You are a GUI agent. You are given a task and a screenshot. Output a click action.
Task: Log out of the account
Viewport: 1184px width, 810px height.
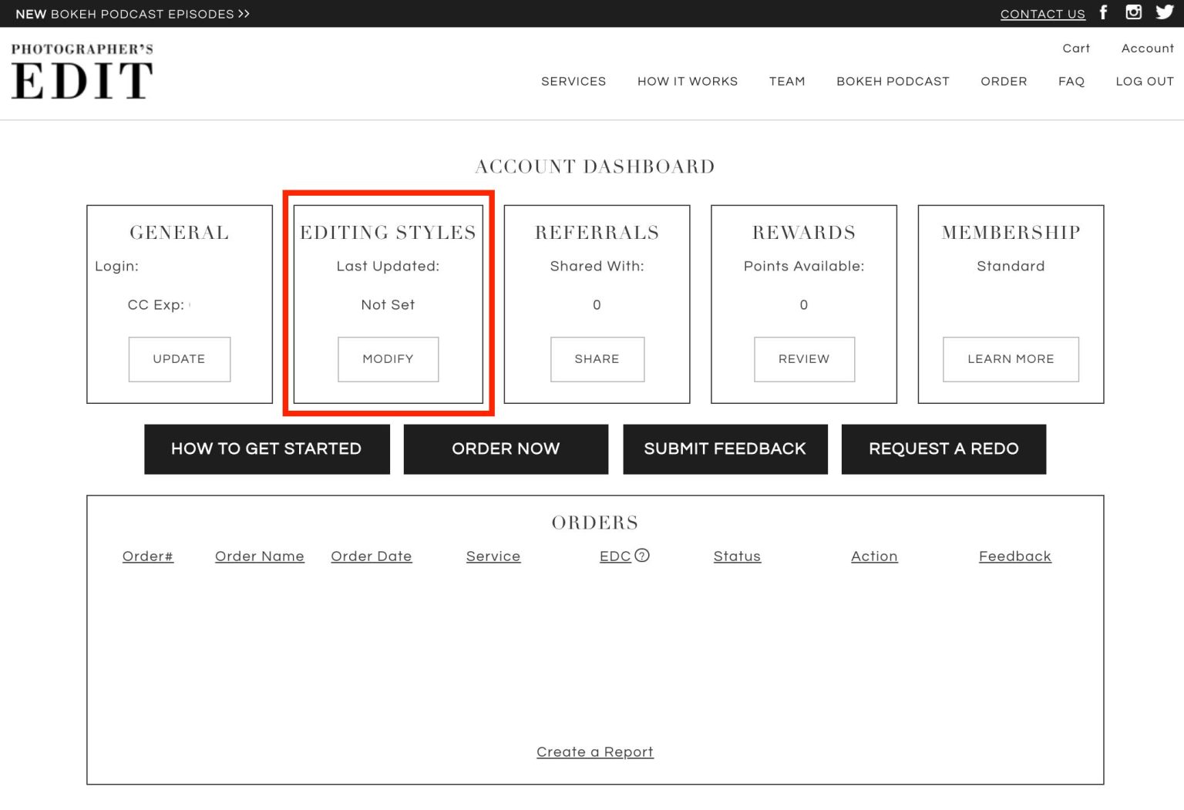click(1145, 81)
